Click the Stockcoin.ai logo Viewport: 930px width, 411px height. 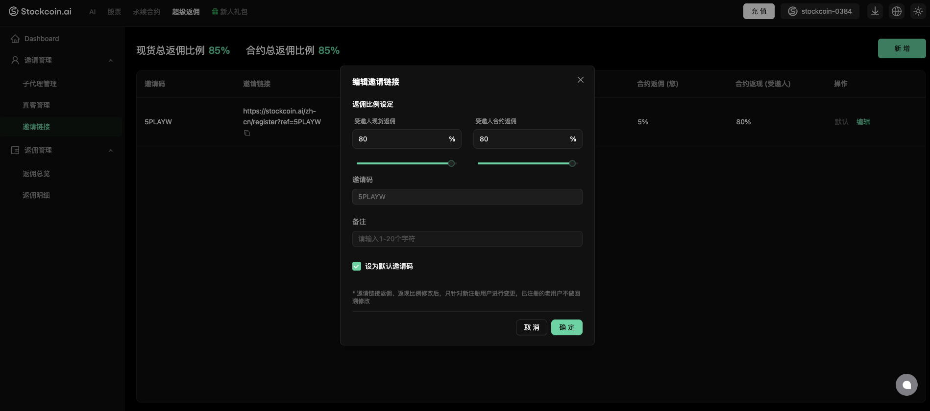40,11
